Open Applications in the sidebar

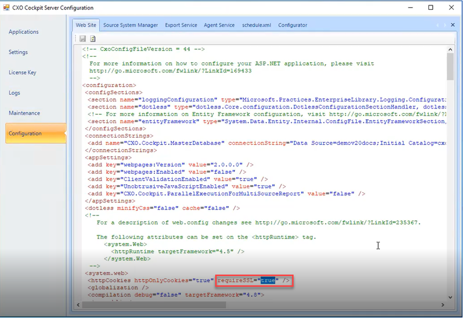pyautogui.click(x=24, y=32)
